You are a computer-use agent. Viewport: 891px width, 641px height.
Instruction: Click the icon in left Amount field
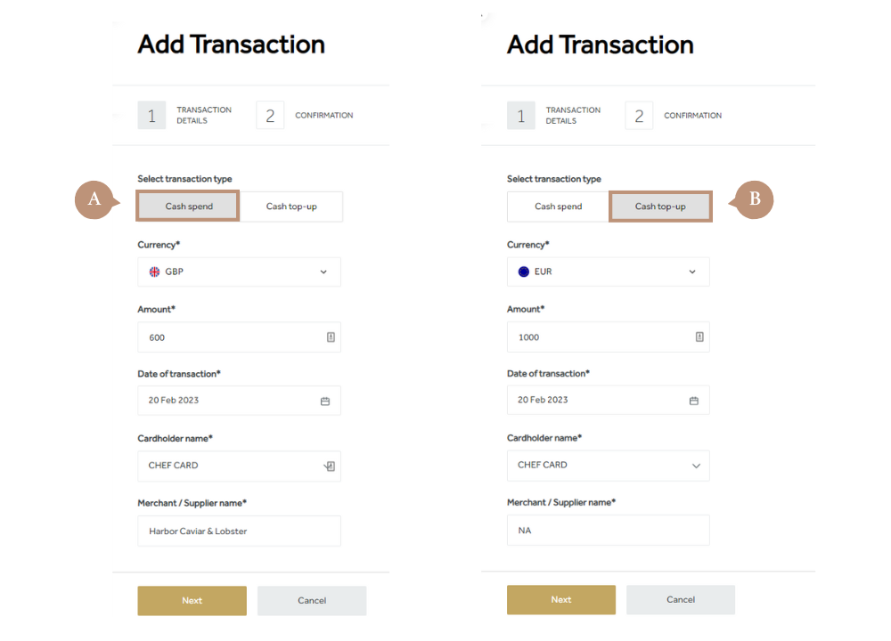tap(331, 337)
